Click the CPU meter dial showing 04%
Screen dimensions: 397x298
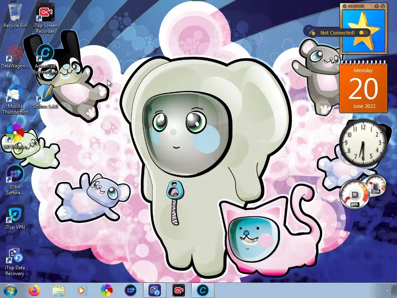click(x=354, y=195)
